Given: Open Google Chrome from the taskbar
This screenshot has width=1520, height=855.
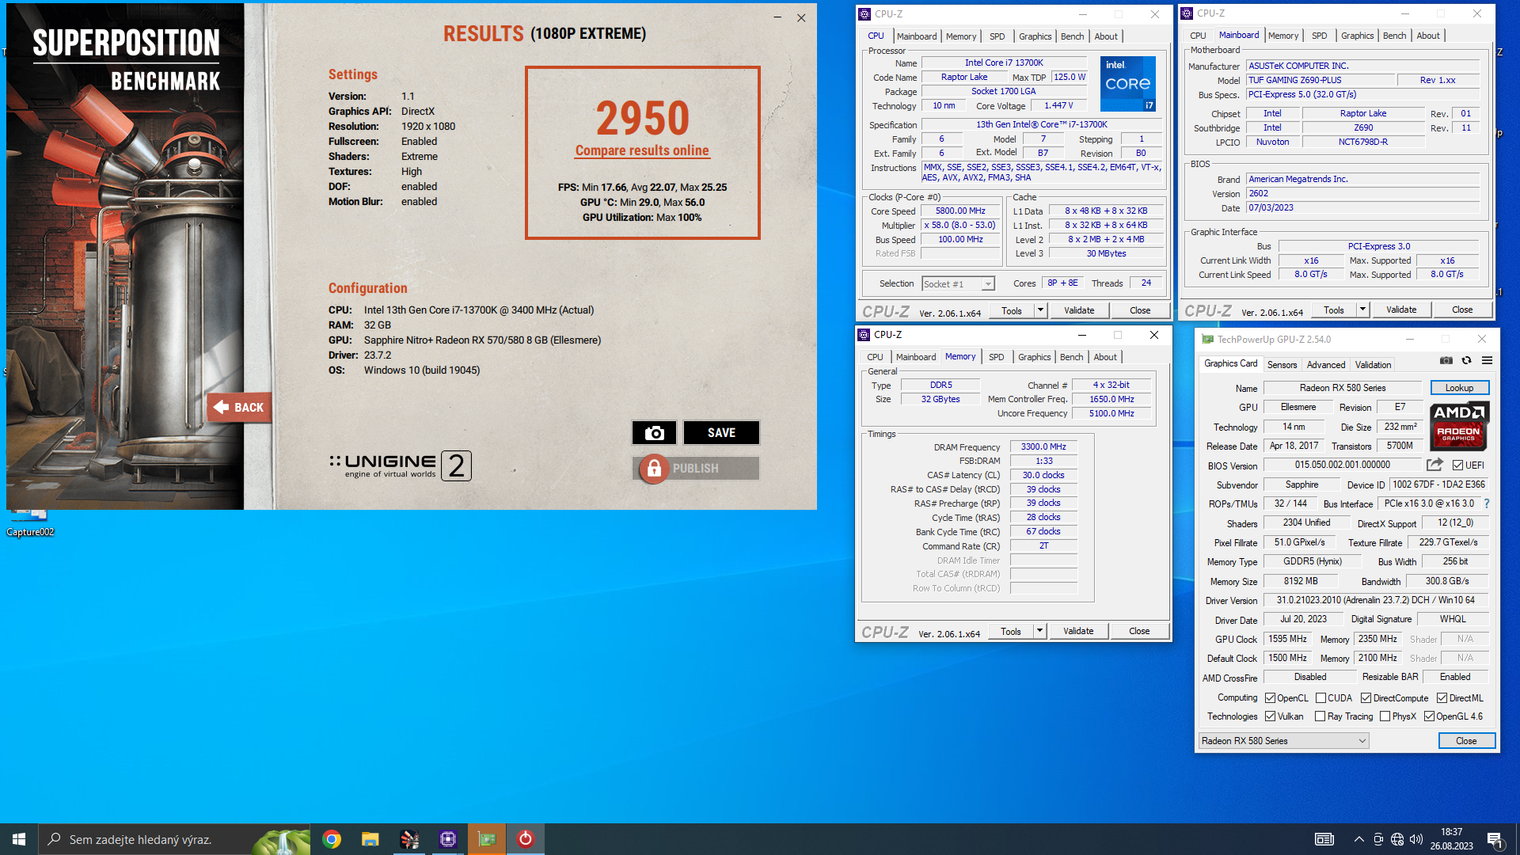Looking at the screenshot, I should 332,839.
